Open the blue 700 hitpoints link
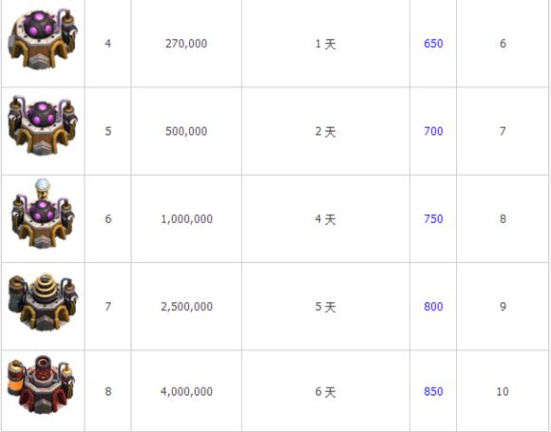 [433, 131]
